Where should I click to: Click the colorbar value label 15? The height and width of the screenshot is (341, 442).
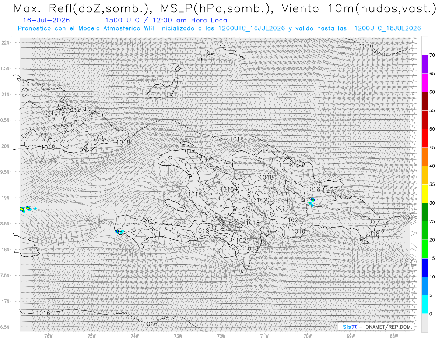pyautogui.click(x=432, y=258)
